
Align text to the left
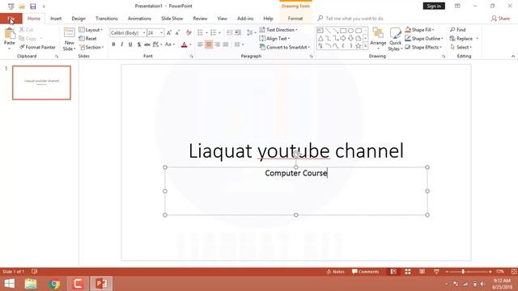point(200,44)
